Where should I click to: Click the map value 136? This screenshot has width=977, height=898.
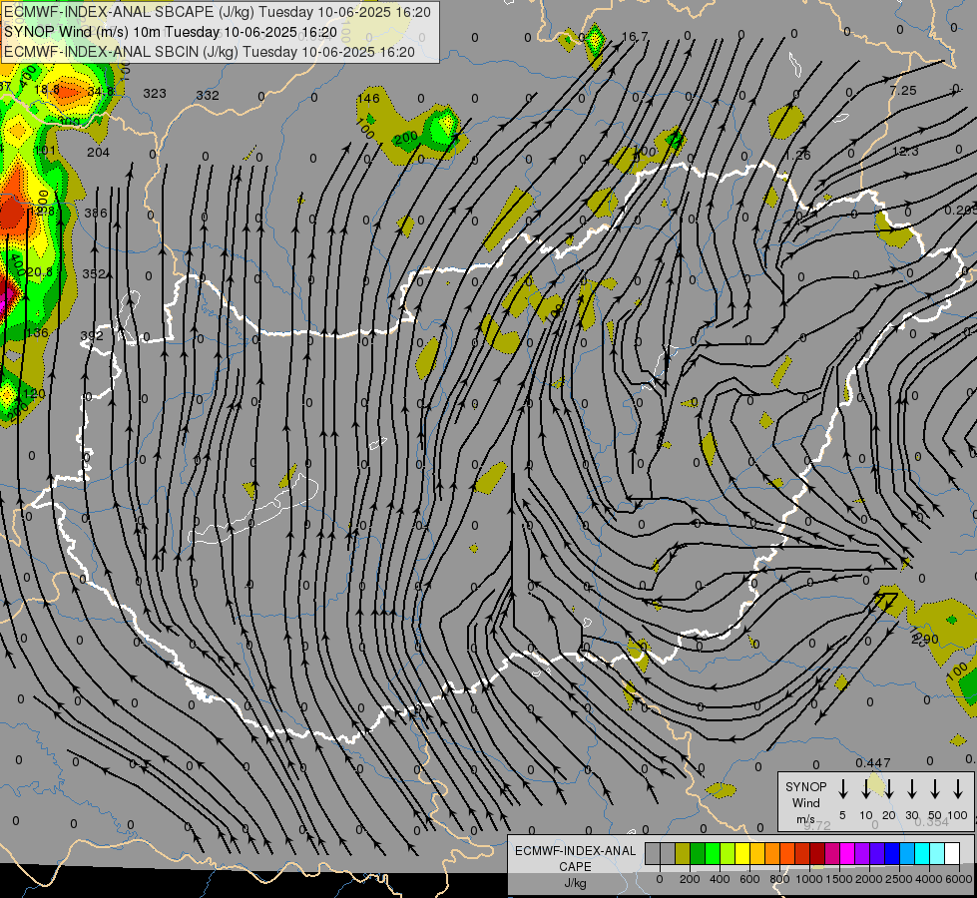click(37, 333)
